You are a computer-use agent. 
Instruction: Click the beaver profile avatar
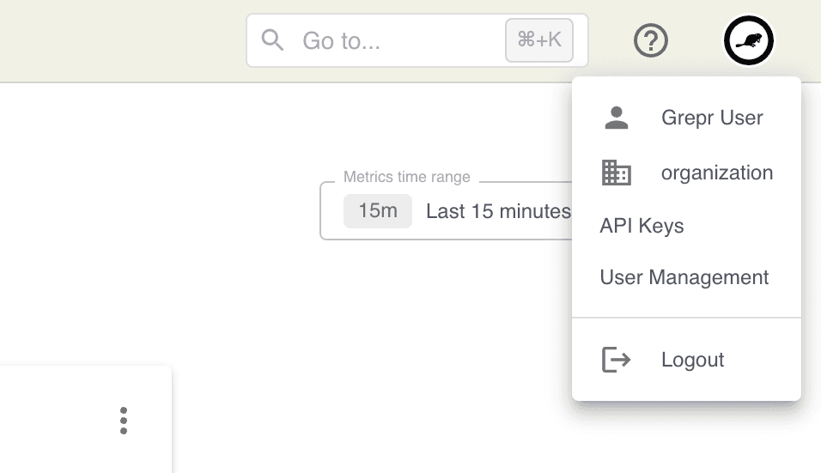[x=748, y=40]
